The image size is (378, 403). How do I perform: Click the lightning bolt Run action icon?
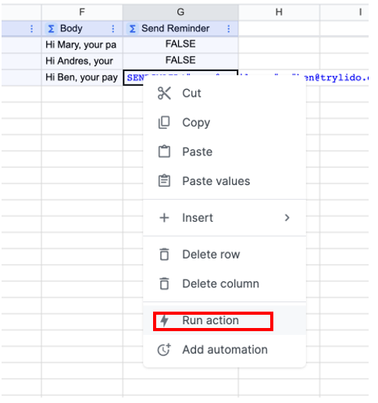(164, 320)
